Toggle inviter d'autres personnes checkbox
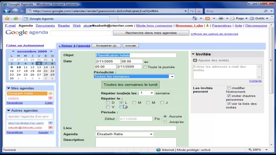 click(x=229, y=96)
